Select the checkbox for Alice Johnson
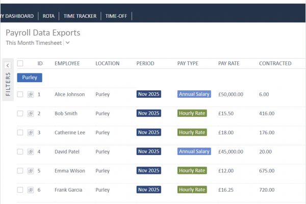This screenshot has width=306, height=204. click(20, 94)
